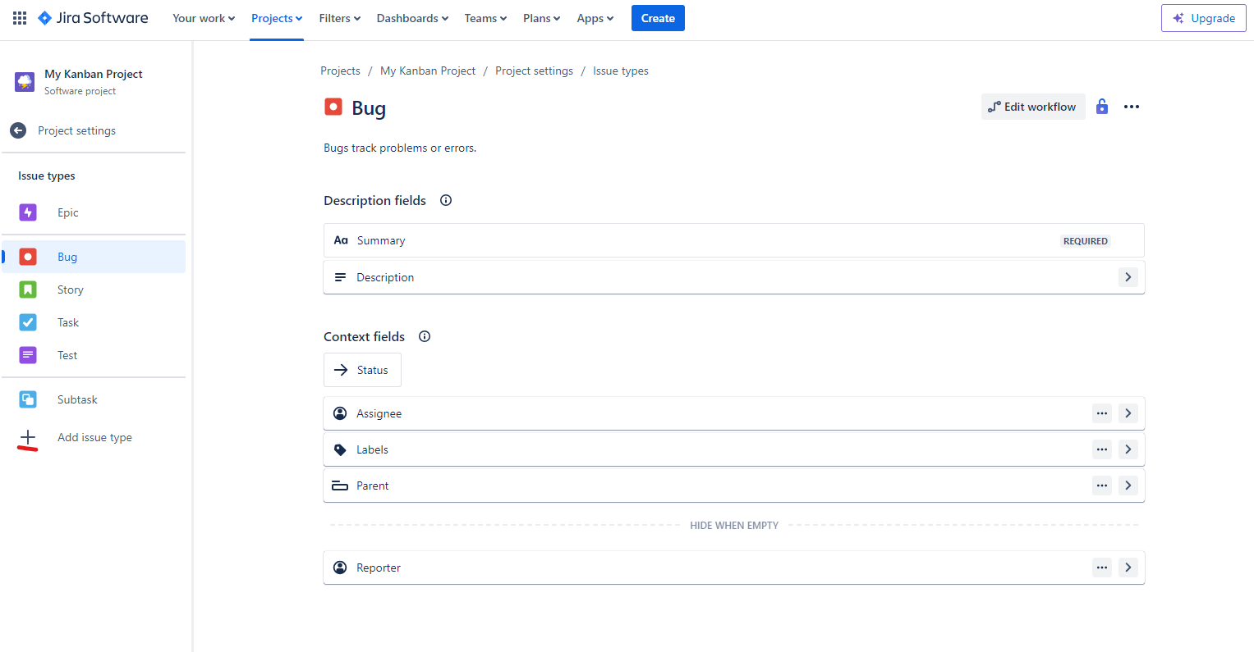Click the purple Epic issue type icon

coord(28,212)
